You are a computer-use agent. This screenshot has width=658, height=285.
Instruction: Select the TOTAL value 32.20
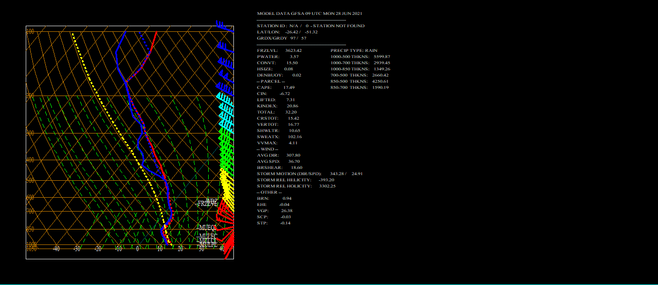290,112
